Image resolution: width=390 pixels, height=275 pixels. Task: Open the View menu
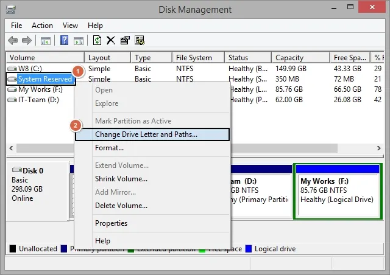(70, 26)
